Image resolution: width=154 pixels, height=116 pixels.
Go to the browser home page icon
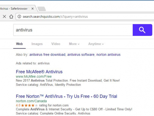point(11,16)
